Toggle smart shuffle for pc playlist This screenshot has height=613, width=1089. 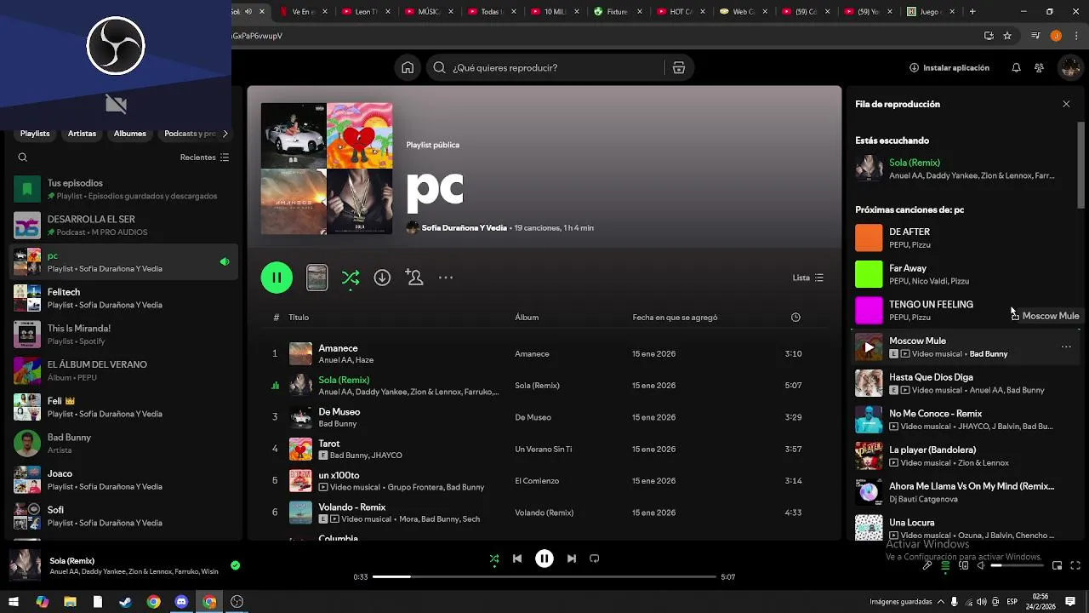tap(351, 278)
